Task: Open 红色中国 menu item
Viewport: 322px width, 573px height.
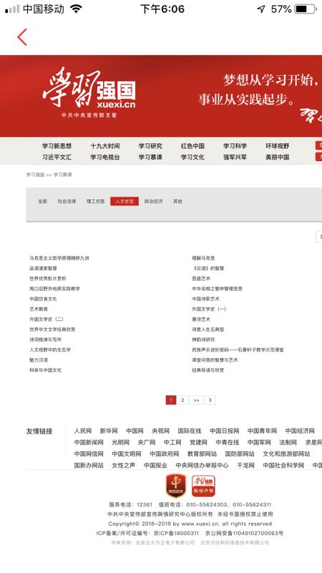Action: coord(192,146)
